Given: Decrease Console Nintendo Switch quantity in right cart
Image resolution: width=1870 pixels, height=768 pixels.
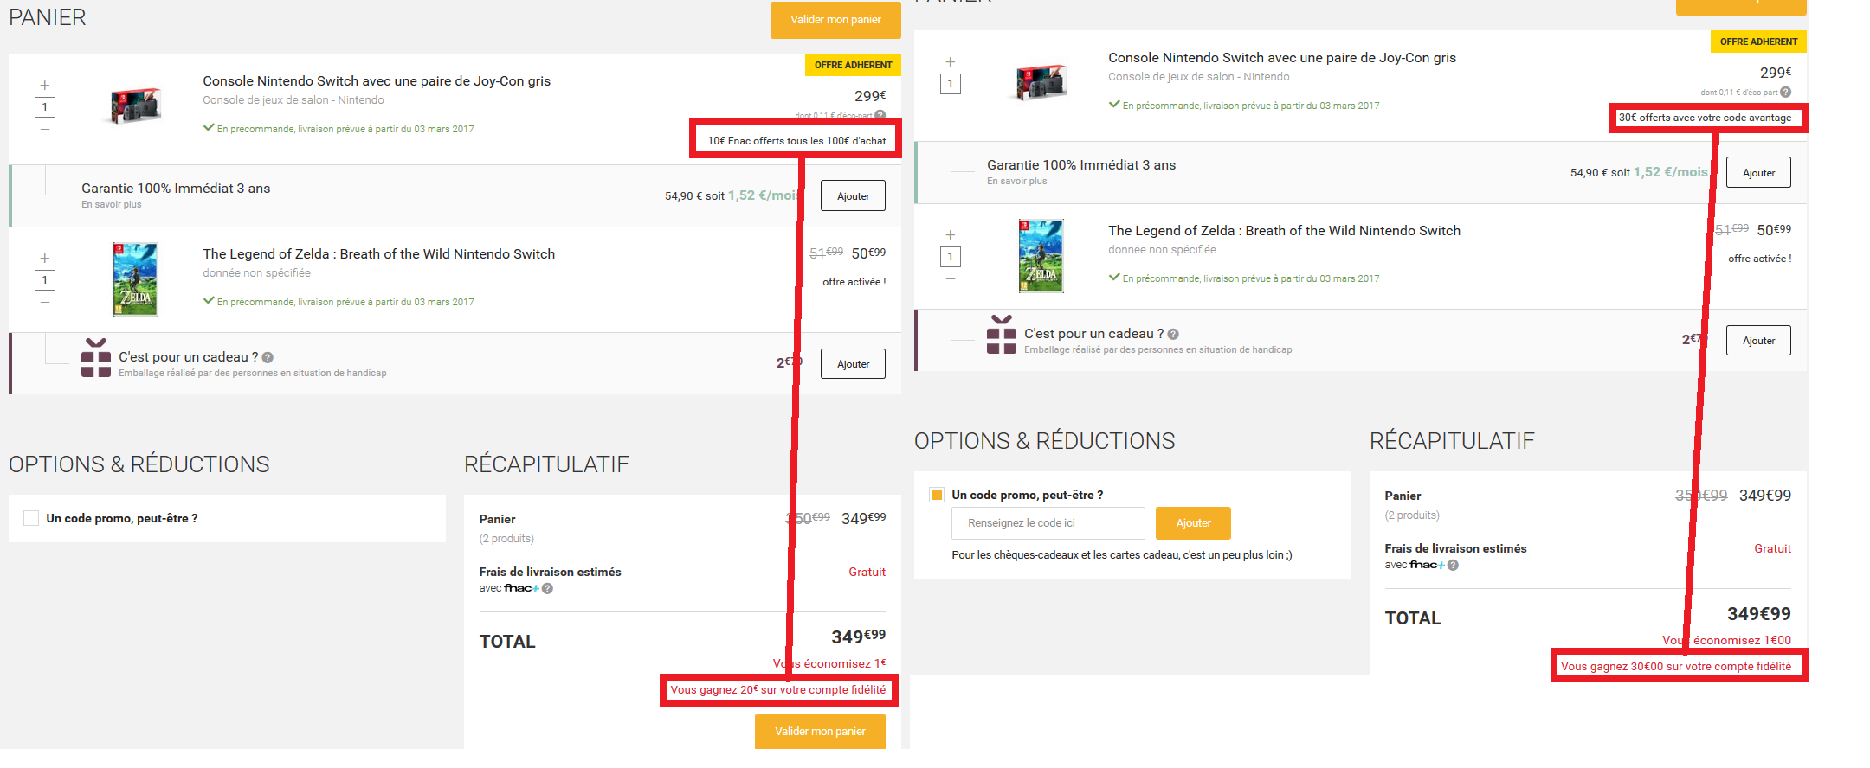Looking at the screenshot, I should click(951, 106).
